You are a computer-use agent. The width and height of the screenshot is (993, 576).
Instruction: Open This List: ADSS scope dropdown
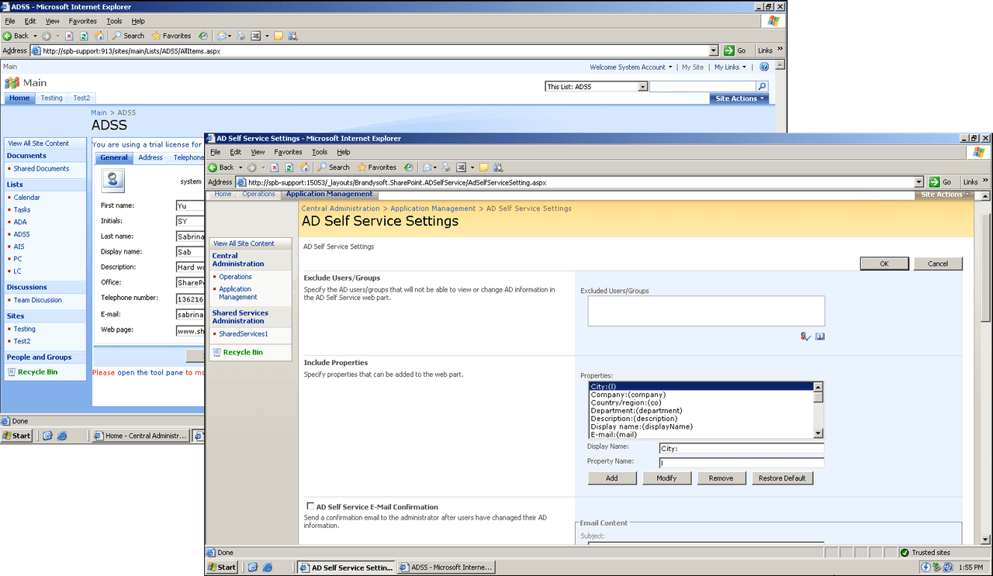tap(642, 87)
